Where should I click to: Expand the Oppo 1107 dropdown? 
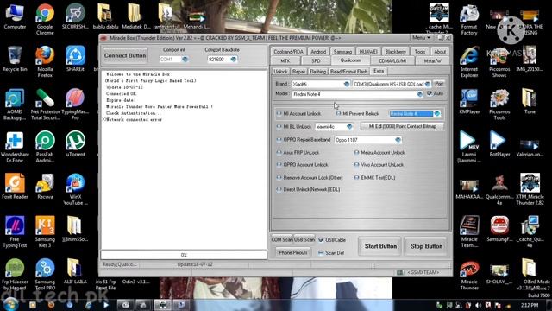tap(398, 140)
